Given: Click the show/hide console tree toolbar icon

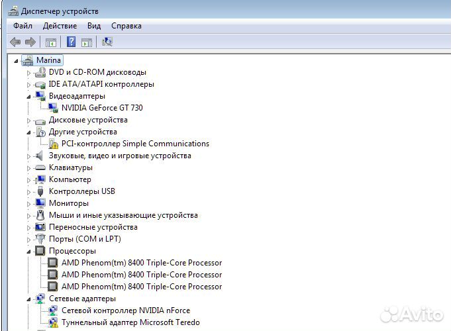Looking at the screenshot, I should click(51, 42).
